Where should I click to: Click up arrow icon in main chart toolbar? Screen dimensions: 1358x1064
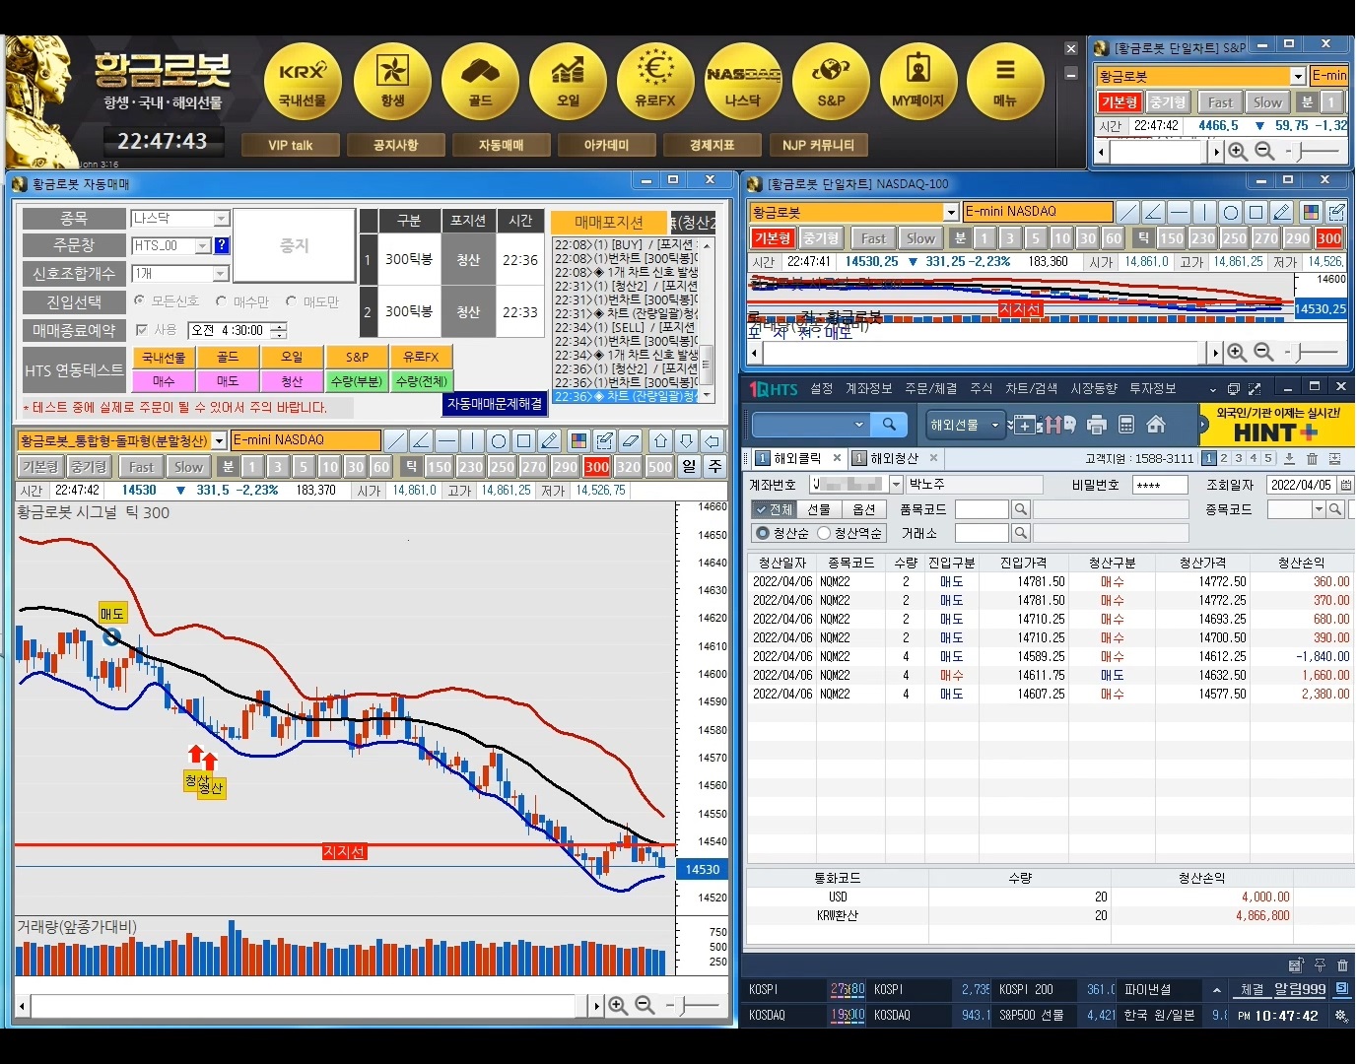click(661, 440)
